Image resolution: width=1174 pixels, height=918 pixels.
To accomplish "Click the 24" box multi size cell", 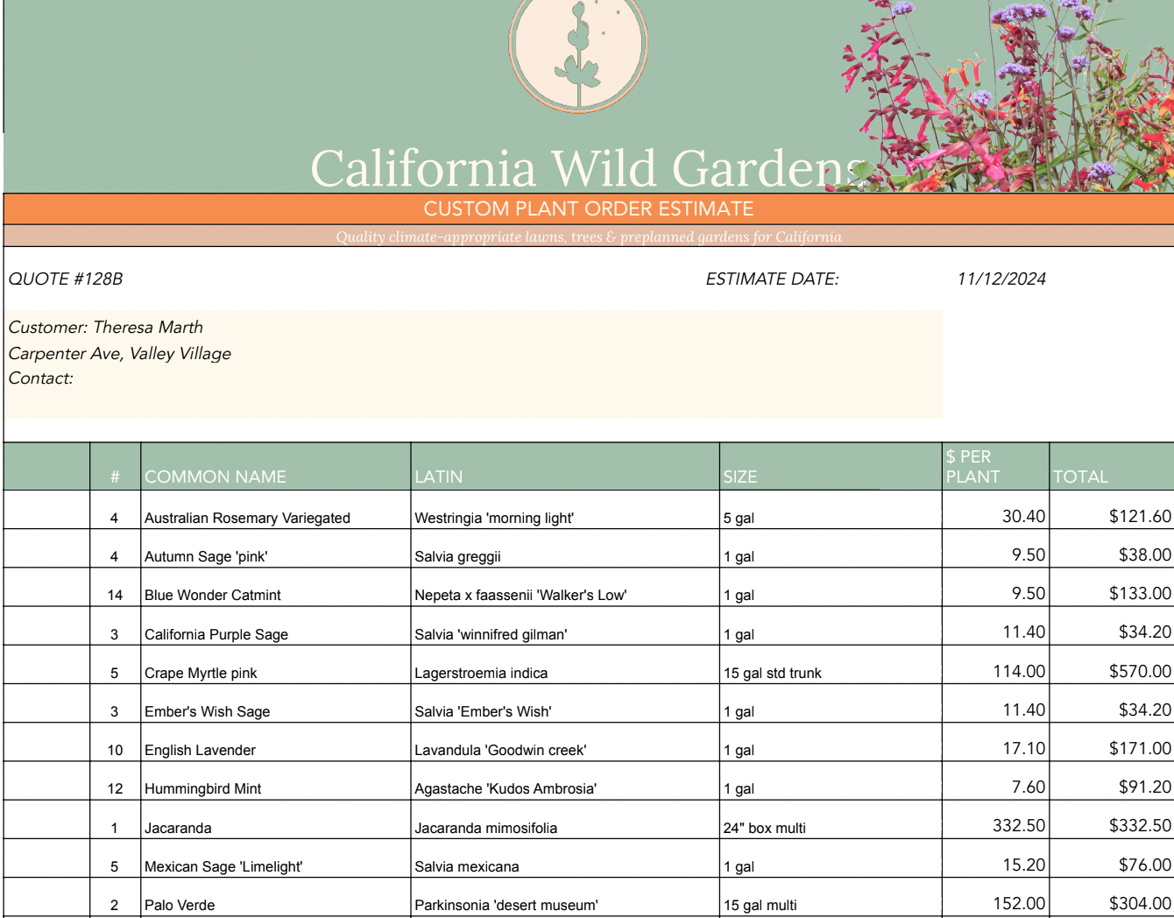I will (x=831, y=820).
